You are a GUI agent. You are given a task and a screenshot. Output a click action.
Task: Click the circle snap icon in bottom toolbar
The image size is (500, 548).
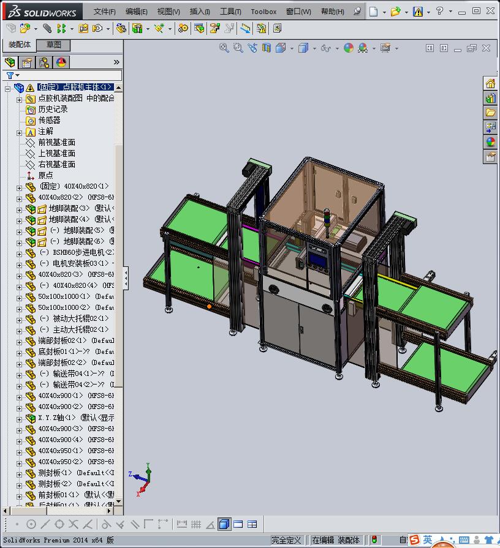(x=31, y=524)
